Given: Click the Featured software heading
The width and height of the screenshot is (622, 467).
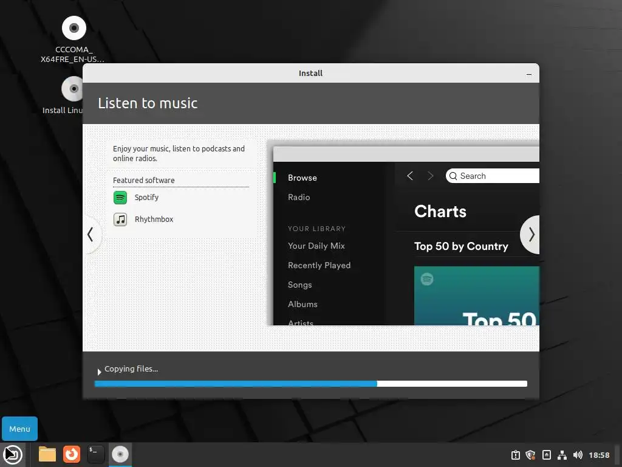Looking at the screenshot, I should pos(143,180).
